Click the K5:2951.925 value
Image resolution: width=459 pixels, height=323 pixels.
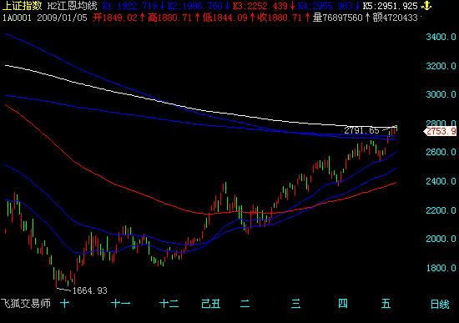390,6
